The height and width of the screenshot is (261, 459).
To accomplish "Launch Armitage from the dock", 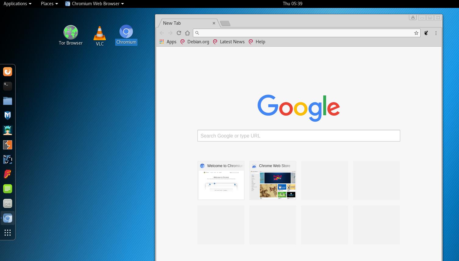I will point(8,130).
